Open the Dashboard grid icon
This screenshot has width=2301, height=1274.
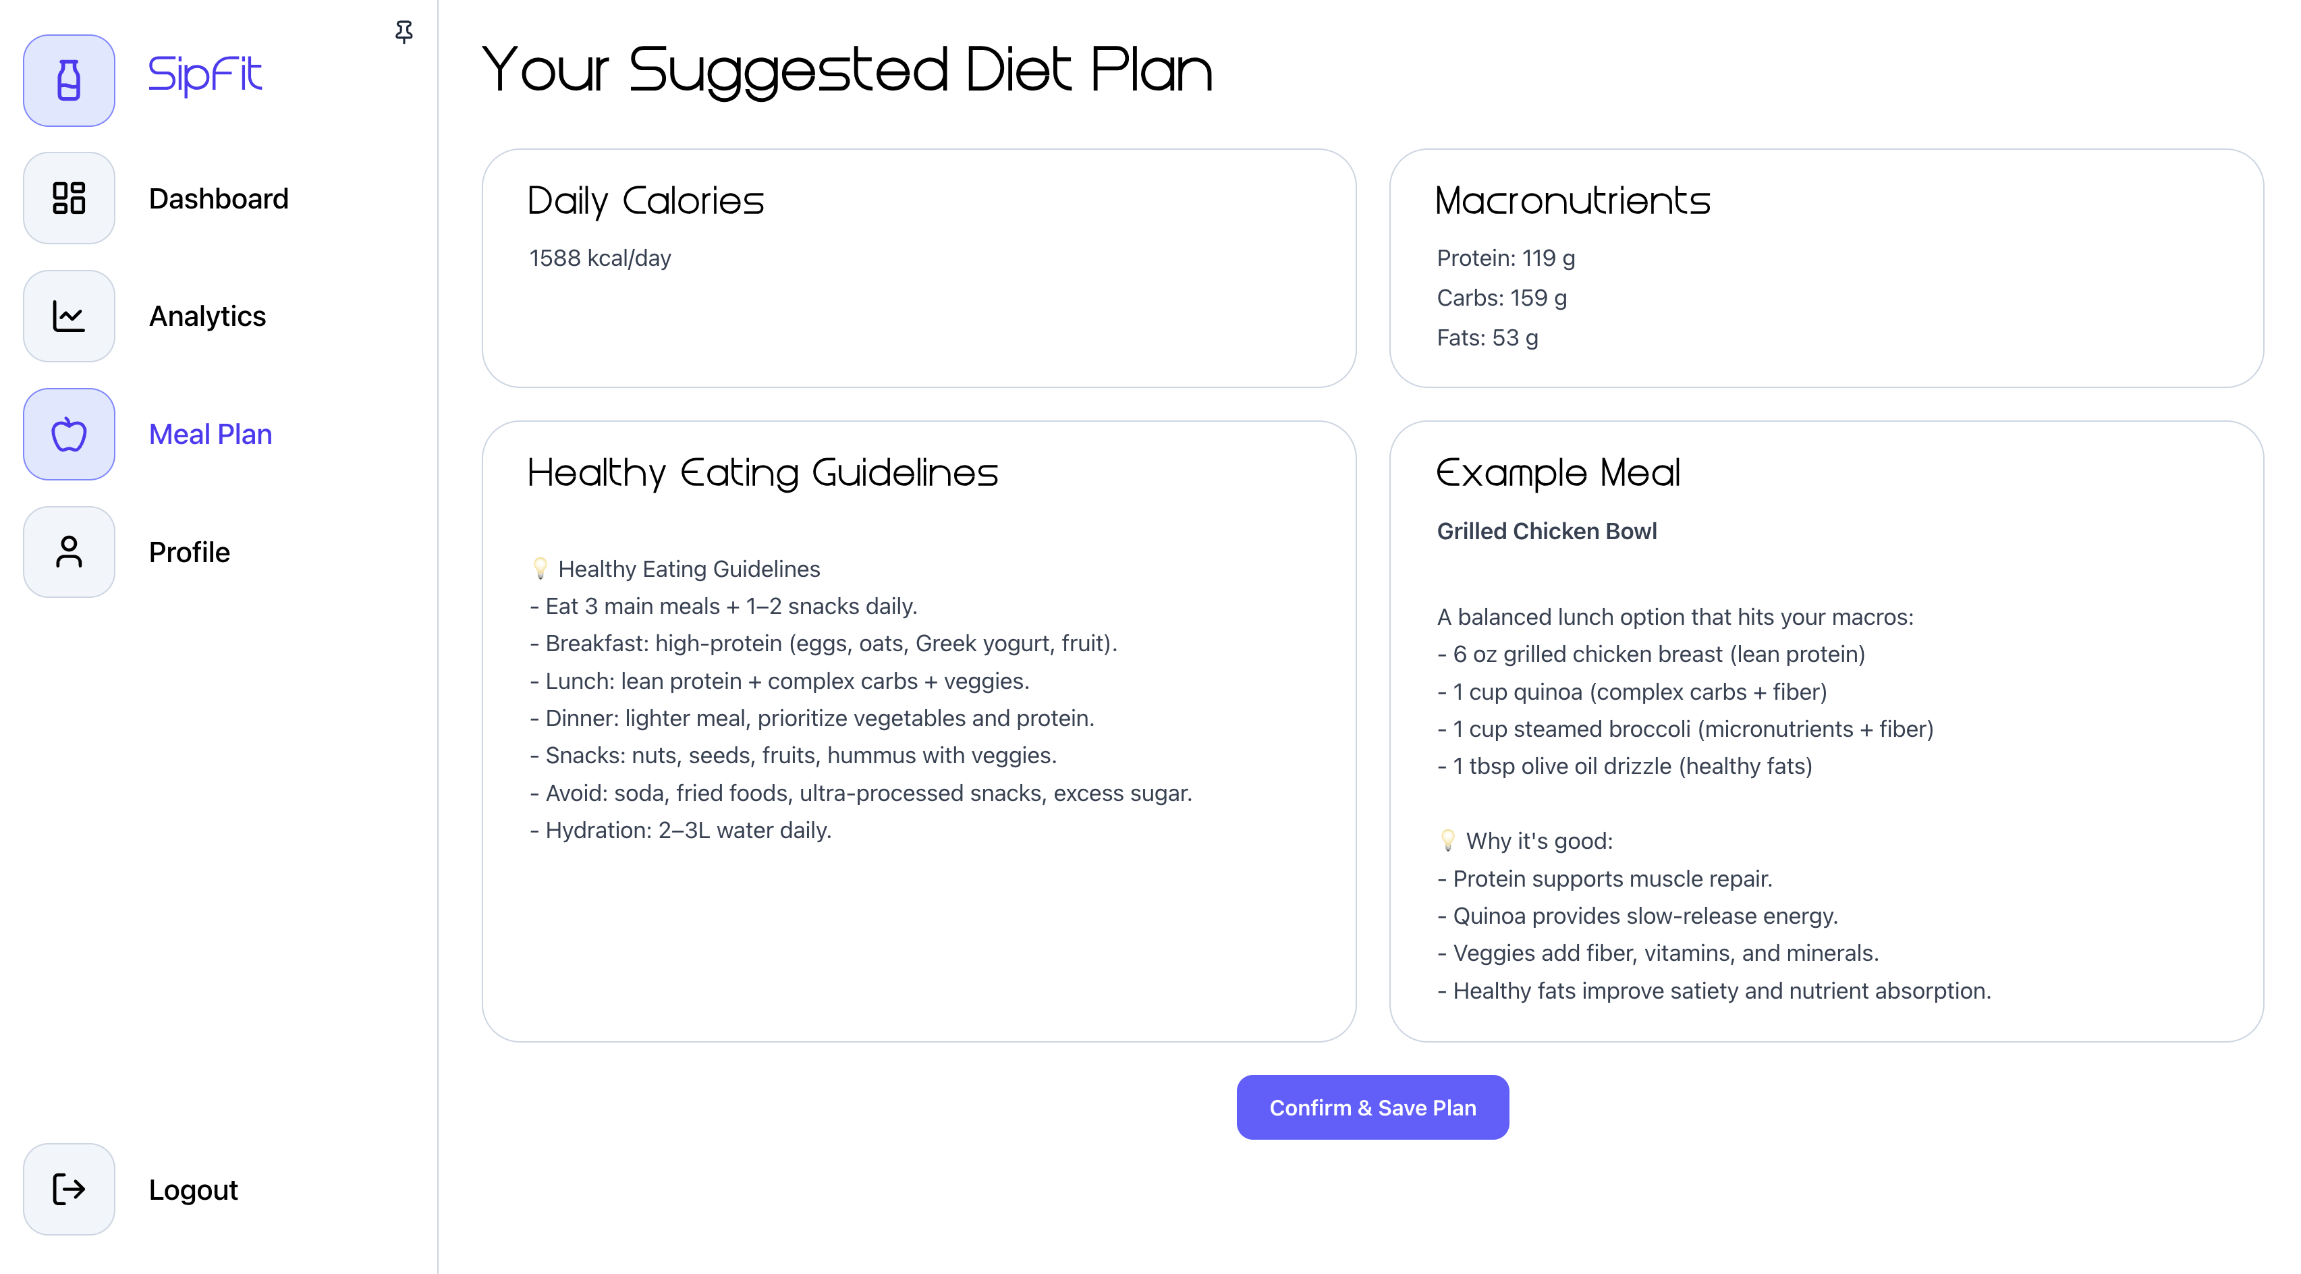click(x=69, y=198)
